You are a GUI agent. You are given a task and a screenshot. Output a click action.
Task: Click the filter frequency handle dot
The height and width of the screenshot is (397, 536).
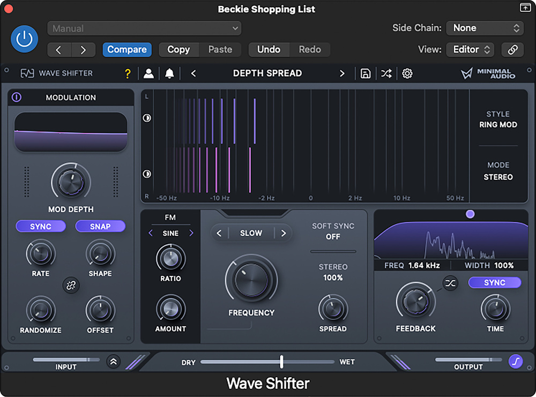[470, 214]
